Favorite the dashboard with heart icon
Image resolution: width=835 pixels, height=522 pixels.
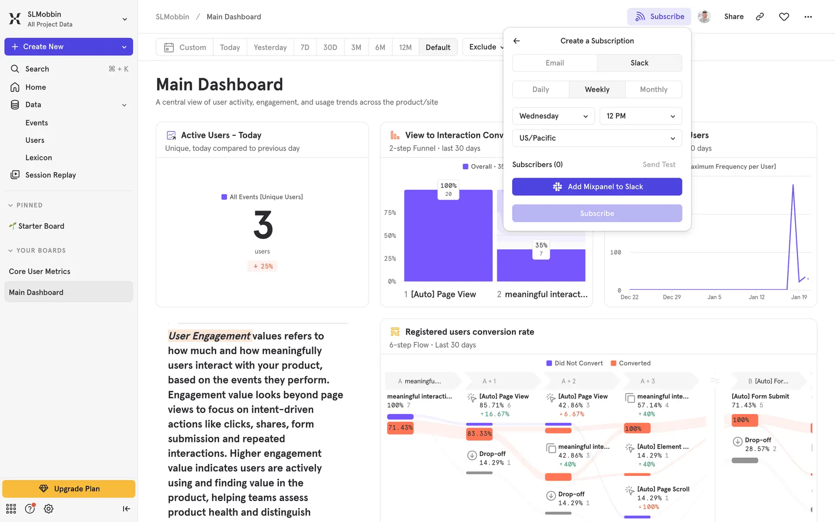click(x=784, y=17)
